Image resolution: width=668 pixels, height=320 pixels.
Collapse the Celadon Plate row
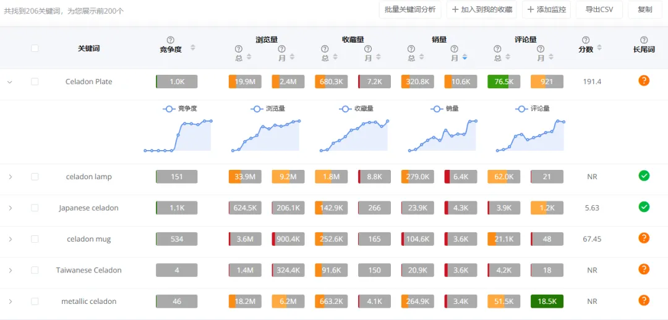pos(10,82)
